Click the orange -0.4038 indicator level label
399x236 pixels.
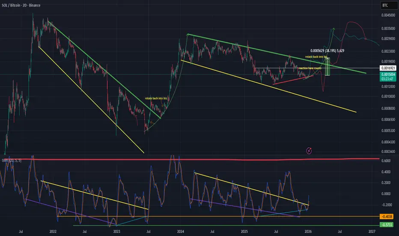tap(387, 216)
